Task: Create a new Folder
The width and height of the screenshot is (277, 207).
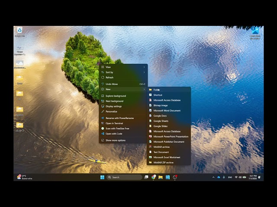Action: point(169,90)
